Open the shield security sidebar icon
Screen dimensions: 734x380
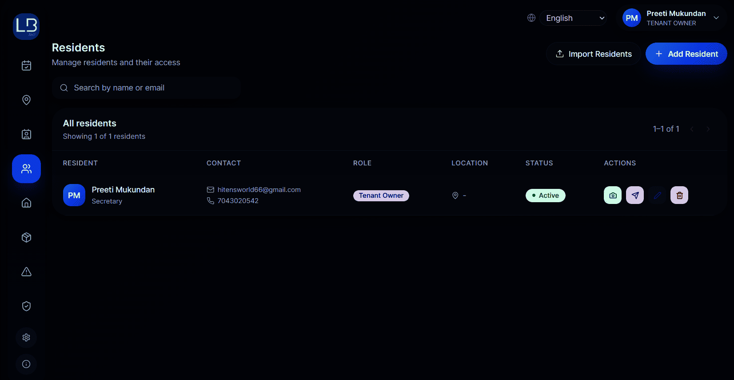point(26,306)
